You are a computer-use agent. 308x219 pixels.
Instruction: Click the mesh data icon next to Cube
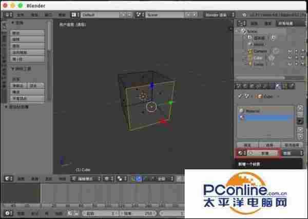pyautogui.click(x=271, y=58)
